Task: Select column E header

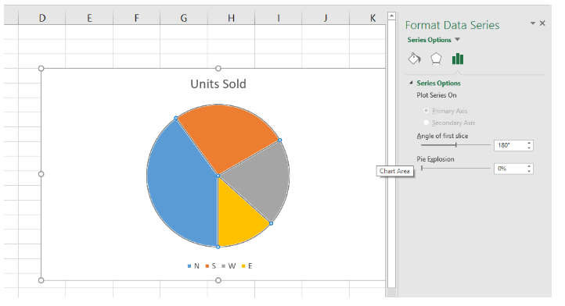Action: click(x=89, y=18)
